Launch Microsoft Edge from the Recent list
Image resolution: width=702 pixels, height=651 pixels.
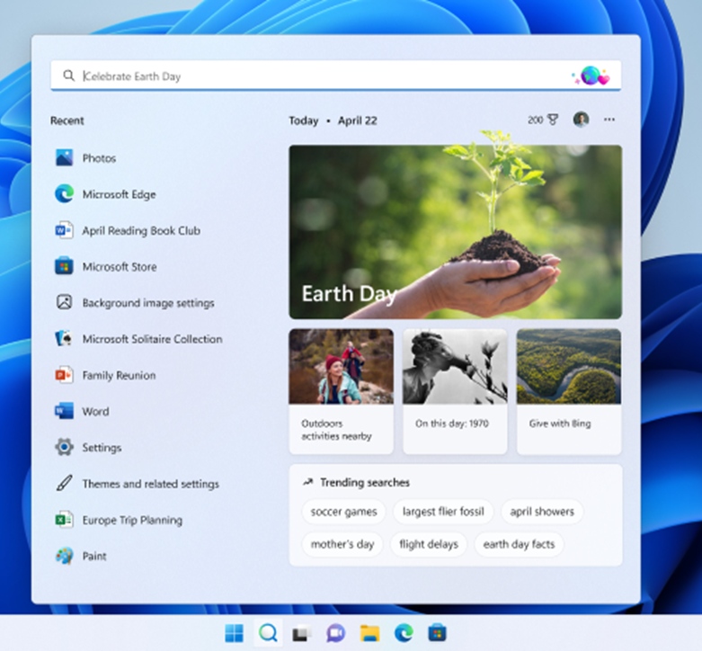tap(64, 194)
